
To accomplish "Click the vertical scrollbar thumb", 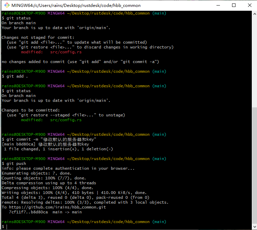I will point(255,166).
